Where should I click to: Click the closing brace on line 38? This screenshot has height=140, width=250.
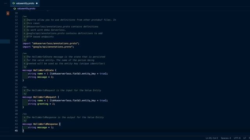click(23, 107)
